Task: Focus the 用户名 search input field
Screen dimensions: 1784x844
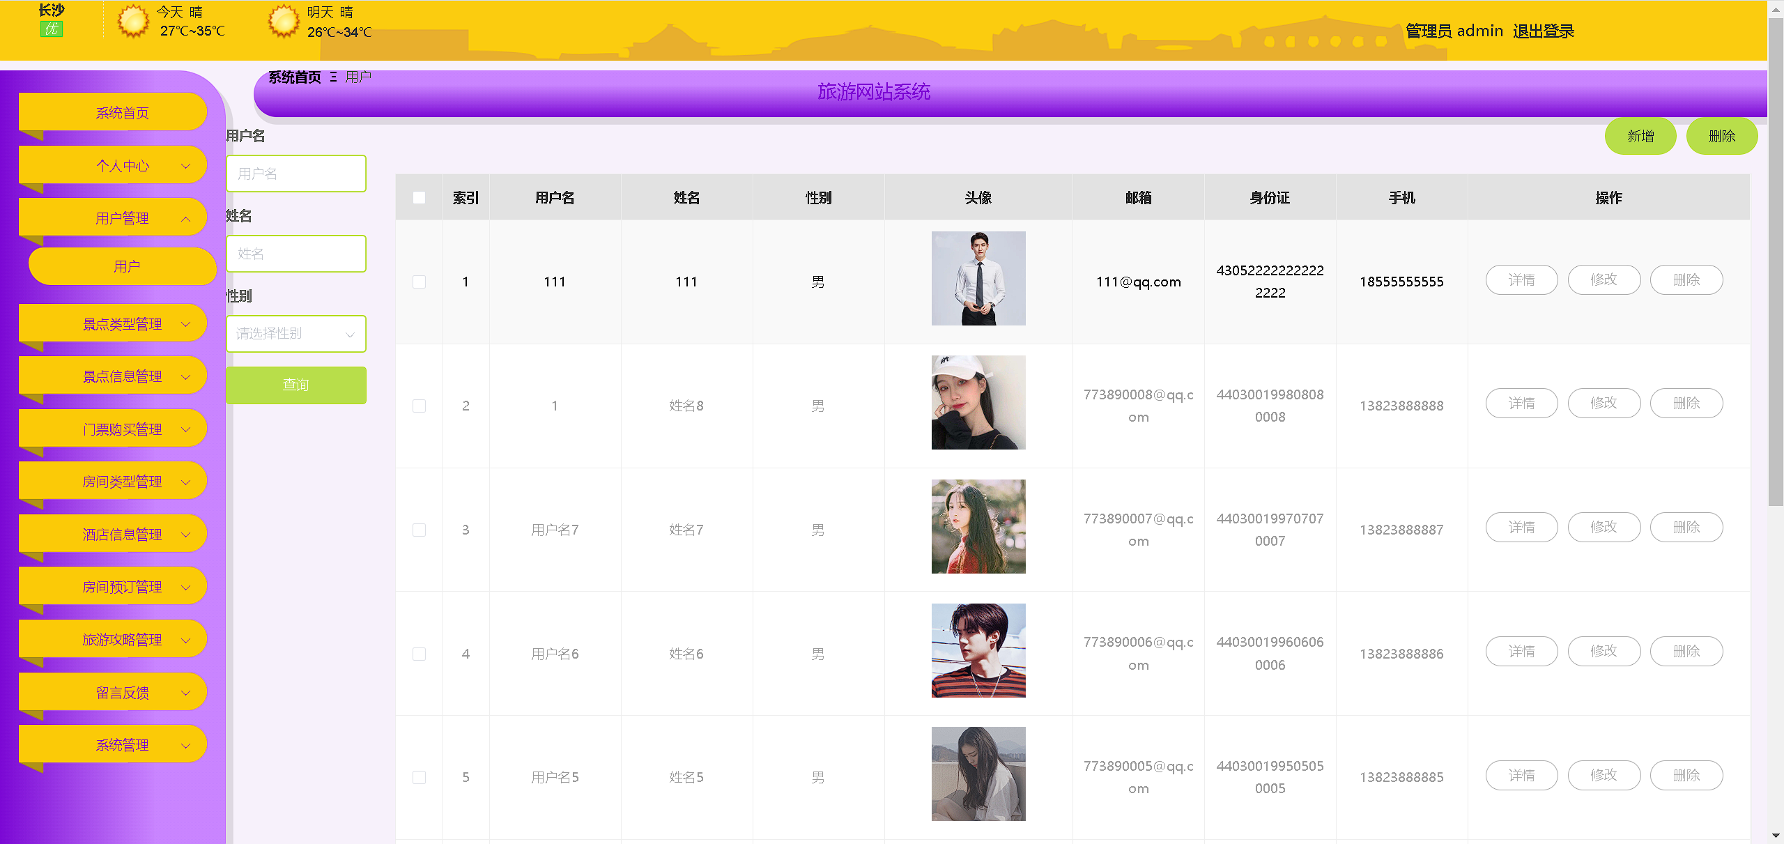Action: click(x=295, y=174)
